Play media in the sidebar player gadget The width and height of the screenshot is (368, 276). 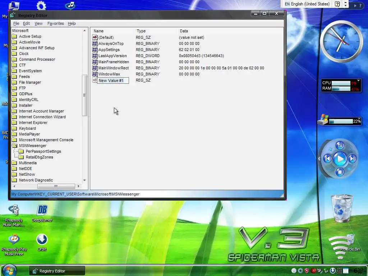[340, 159]
